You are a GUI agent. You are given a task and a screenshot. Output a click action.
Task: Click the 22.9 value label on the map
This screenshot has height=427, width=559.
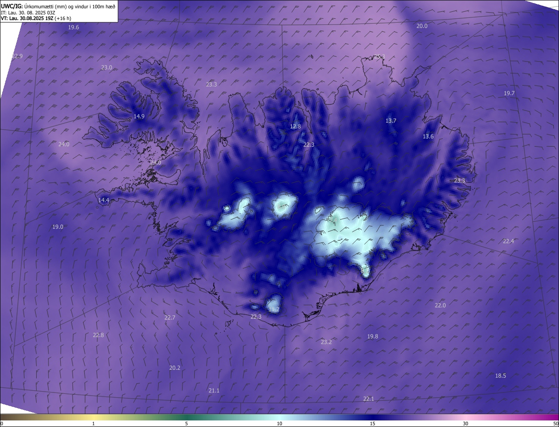pyautogui.click(x=17, y=56)
